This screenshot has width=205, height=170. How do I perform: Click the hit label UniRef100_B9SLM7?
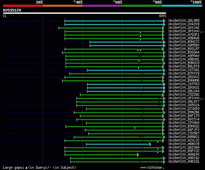click(x=184, y=49)
